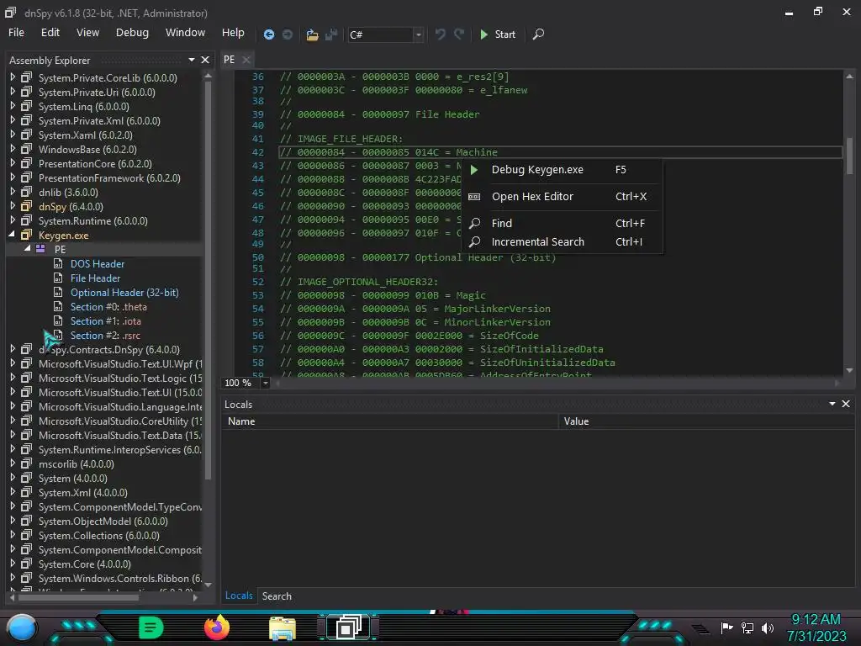Open the 100 % zoom dropdown

(265, 383)
